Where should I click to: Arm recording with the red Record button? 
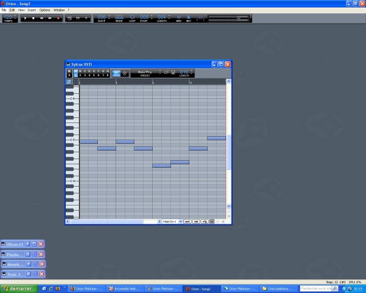click(58, 18)
